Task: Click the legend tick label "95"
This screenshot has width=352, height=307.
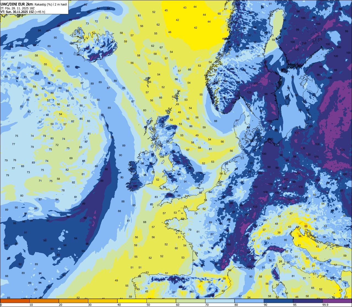Action: tap(295, 305)
